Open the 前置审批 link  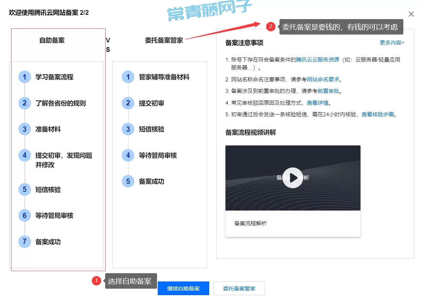328,91
